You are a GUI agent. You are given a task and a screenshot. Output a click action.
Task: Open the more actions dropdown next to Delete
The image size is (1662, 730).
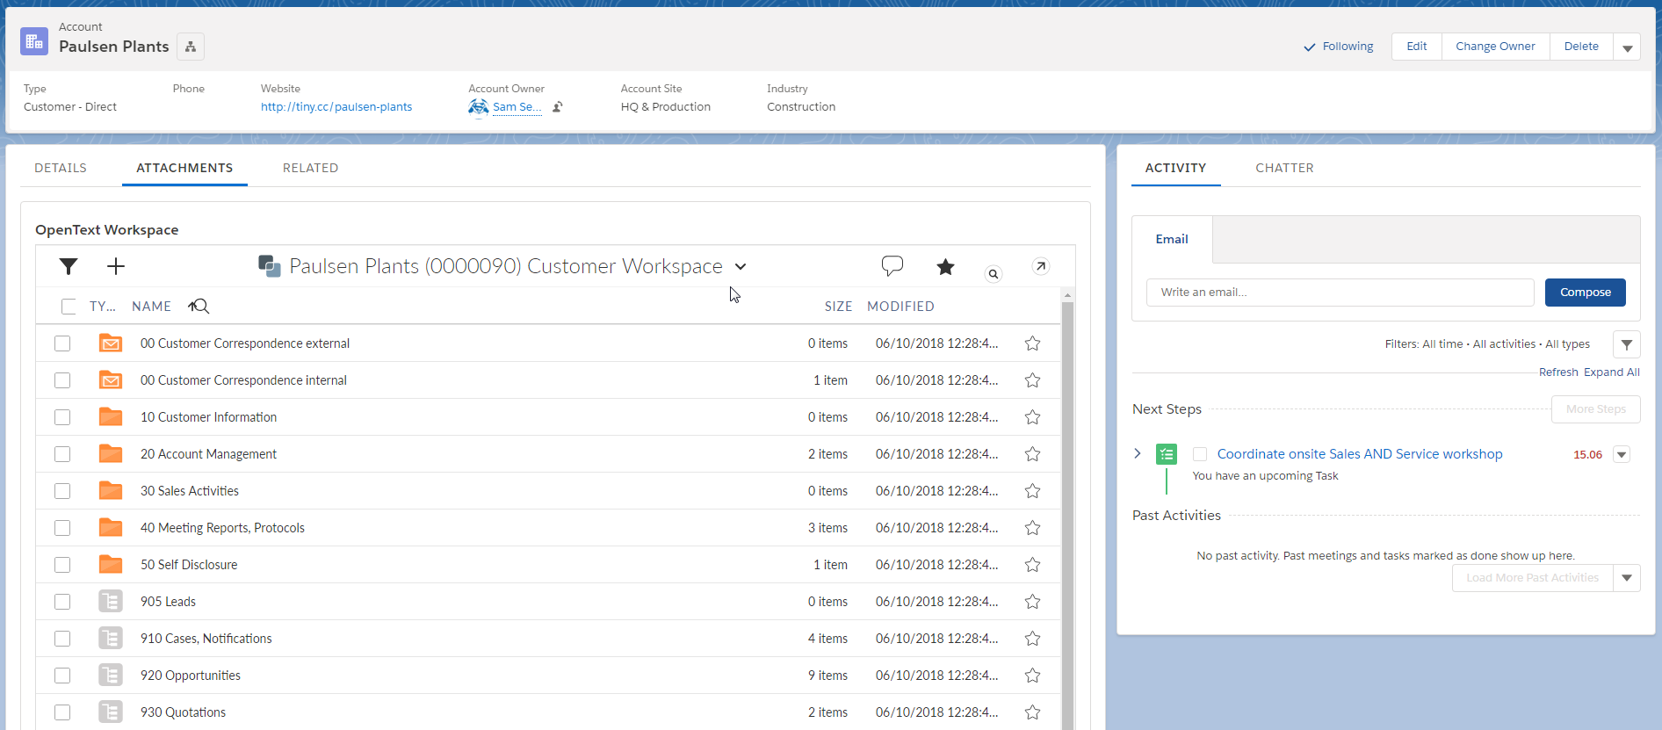tap(1627, 47)
